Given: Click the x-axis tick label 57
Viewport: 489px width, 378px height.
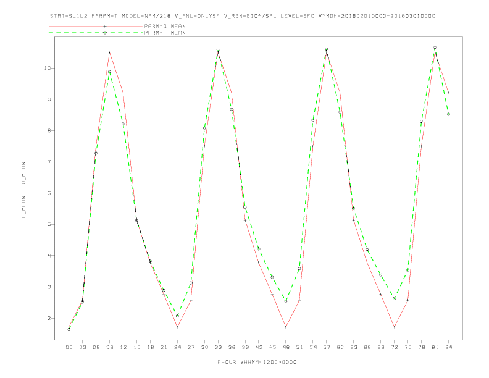Looking at the screenshot, I should (327, 347).
